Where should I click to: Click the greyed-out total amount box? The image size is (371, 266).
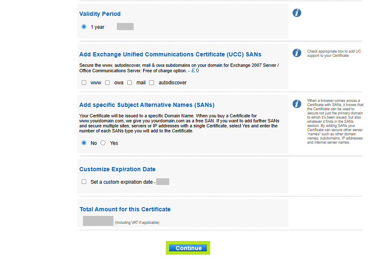(98, 221)
